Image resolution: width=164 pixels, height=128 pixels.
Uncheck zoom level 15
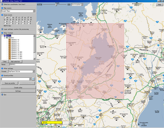(x=28, y=17)
